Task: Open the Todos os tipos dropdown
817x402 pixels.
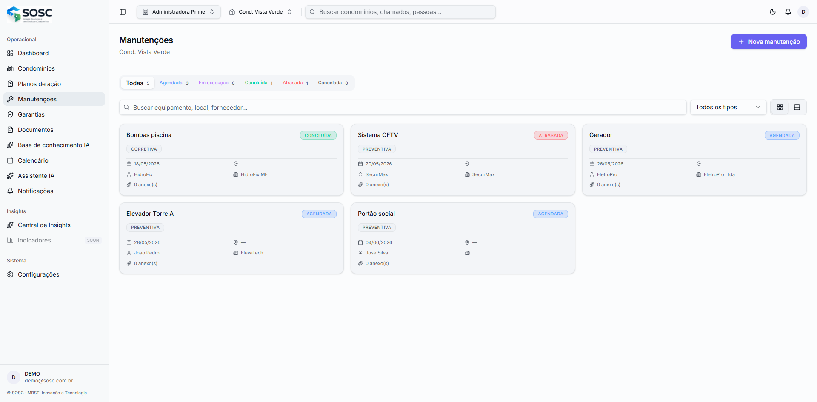Action: [728, 107]
